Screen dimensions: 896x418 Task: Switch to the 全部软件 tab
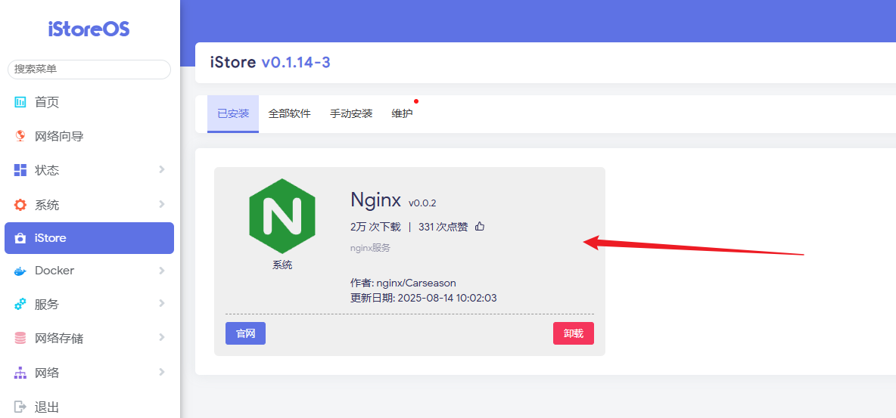coord(289,114)
